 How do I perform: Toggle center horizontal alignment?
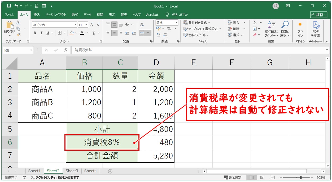click(x=114, y=33)
